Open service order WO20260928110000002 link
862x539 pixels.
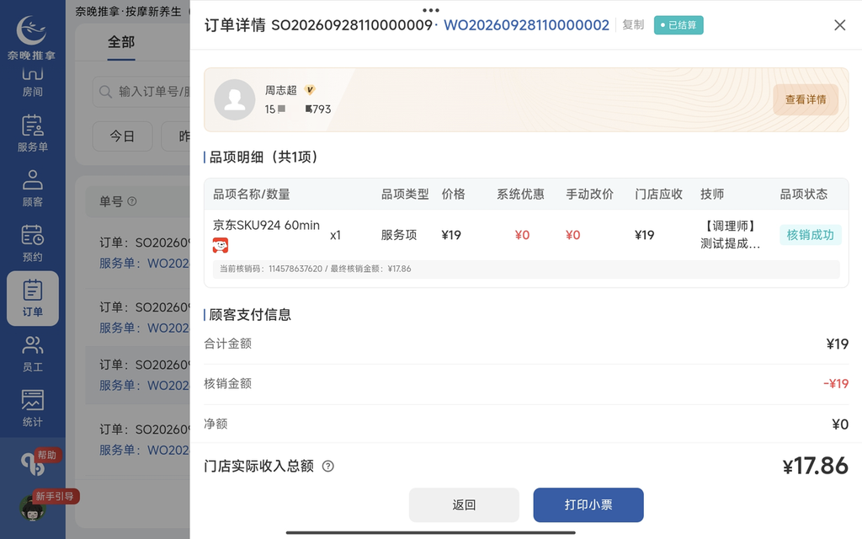[526, 25]
